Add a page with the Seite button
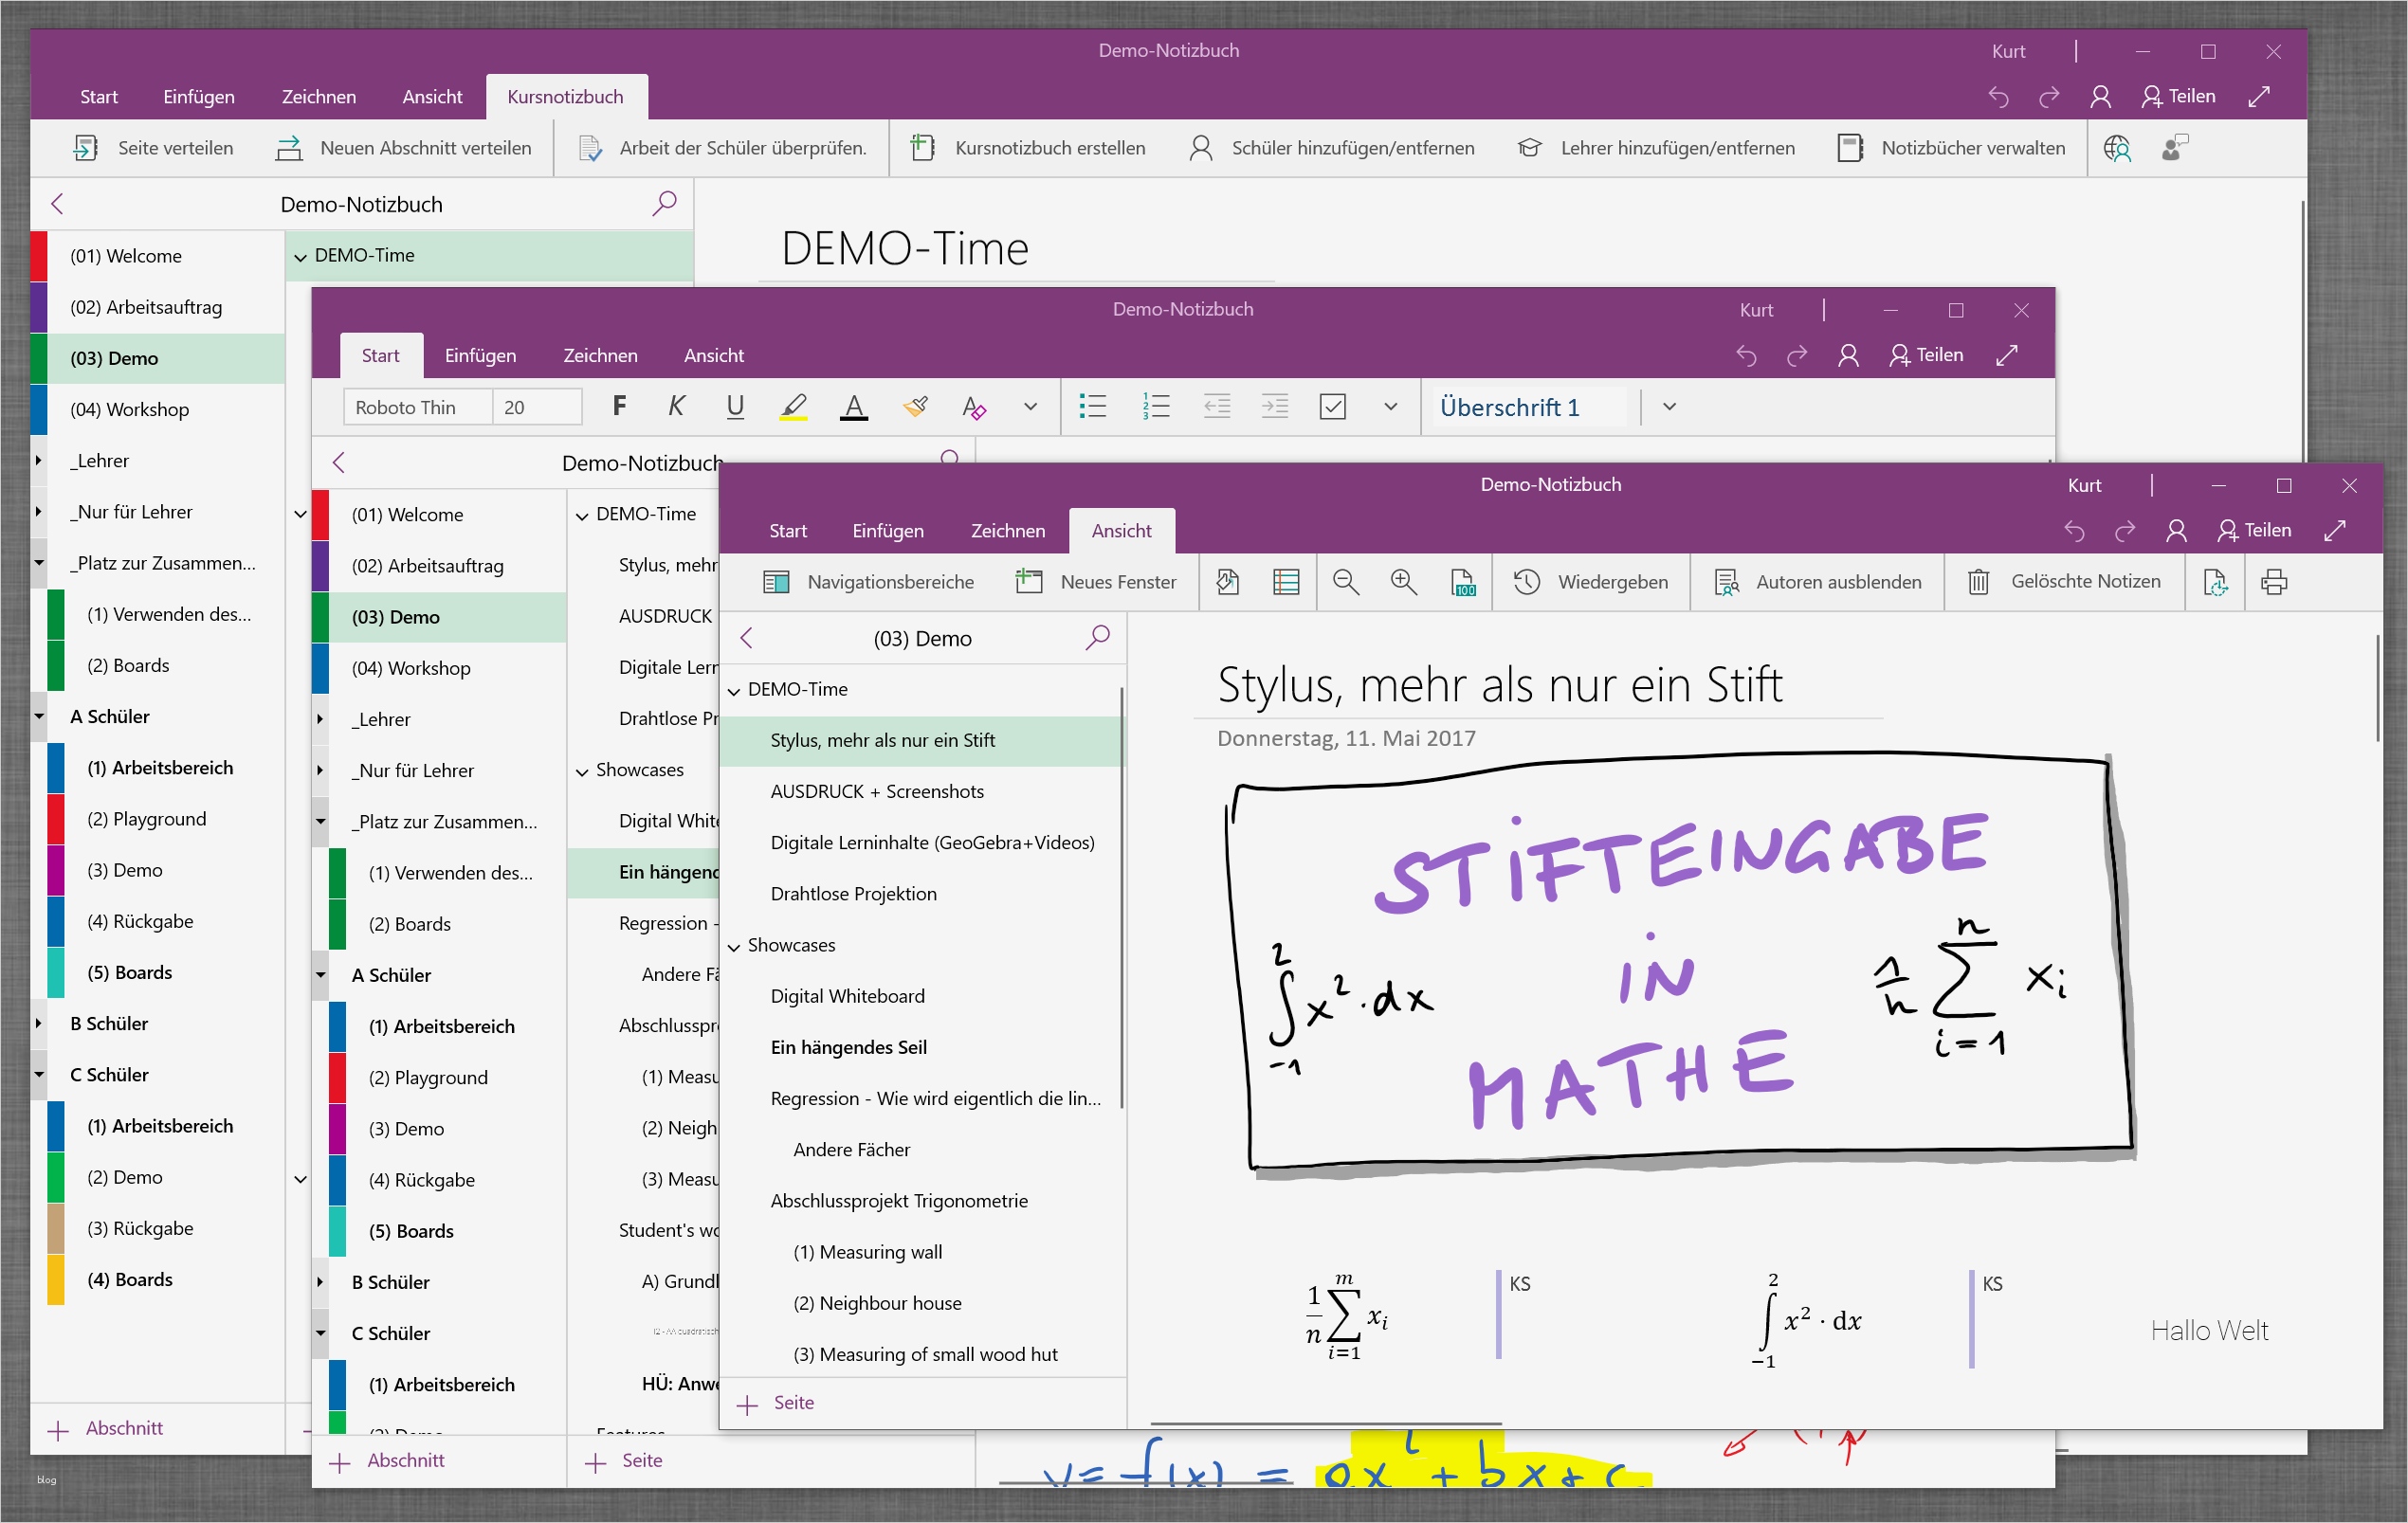The height and width of the screenshot is (1523, 2408). tap(776, 1403)
